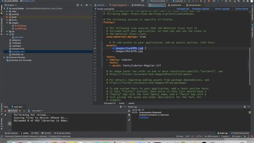Expand the fonts folder
The width and height of the screenshot is (254, 143).
click(7, 20)
